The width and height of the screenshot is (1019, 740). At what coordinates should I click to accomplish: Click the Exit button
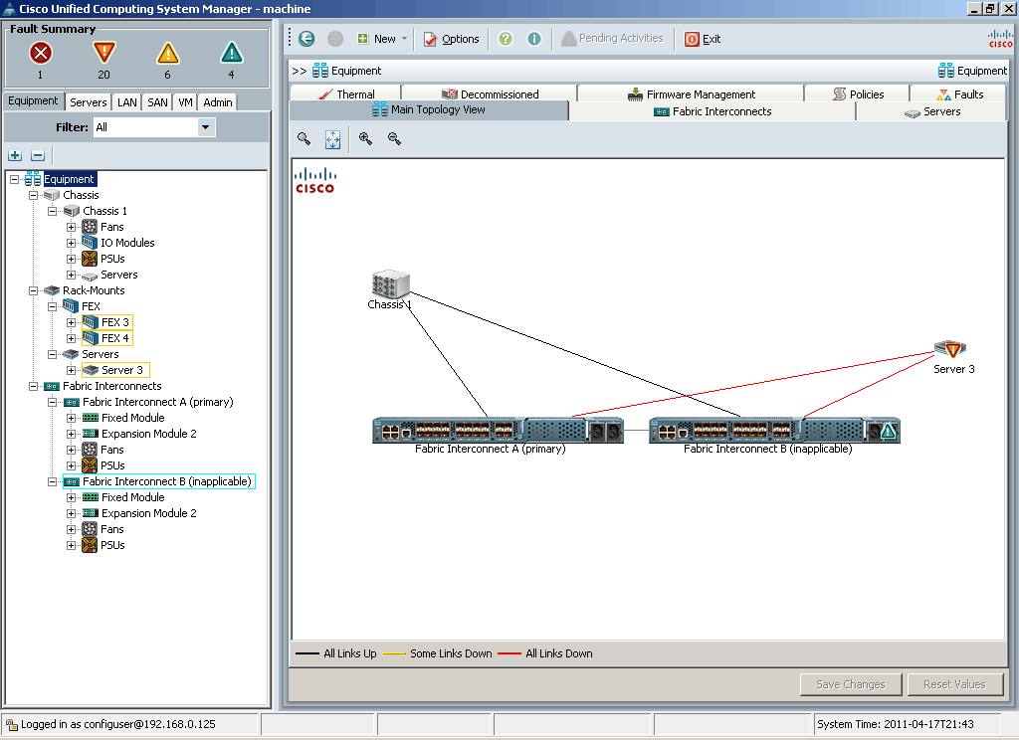click(x=704, y=39)
